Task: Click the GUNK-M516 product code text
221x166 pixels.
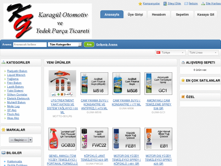Action: point(94,112)
